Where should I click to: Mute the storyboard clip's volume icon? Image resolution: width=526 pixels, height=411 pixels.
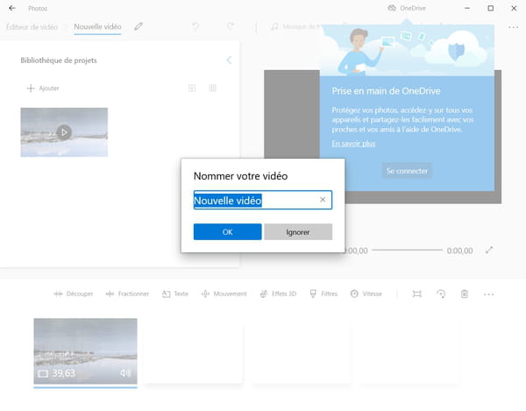125,372
